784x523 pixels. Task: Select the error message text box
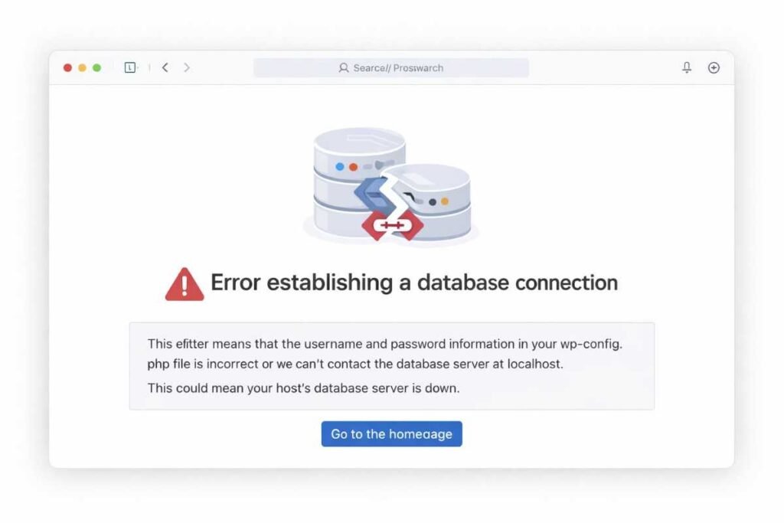[x=392, y=365]
